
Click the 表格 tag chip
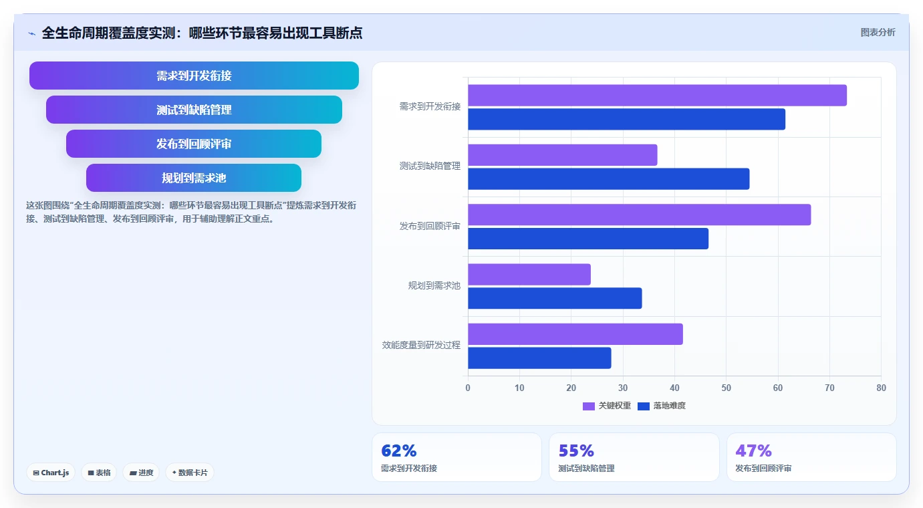coord(99,473)
